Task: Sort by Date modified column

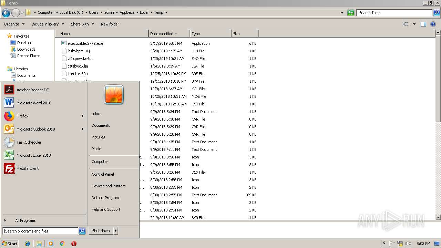Action: 169,34
